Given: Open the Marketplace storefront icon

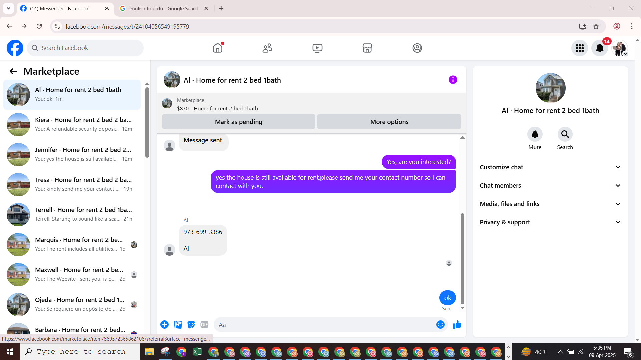Looking at the screenshot, I should point(367,48).
